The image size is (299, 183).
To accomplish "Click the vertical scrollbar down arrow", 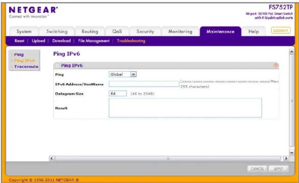I will coord(292,152).
